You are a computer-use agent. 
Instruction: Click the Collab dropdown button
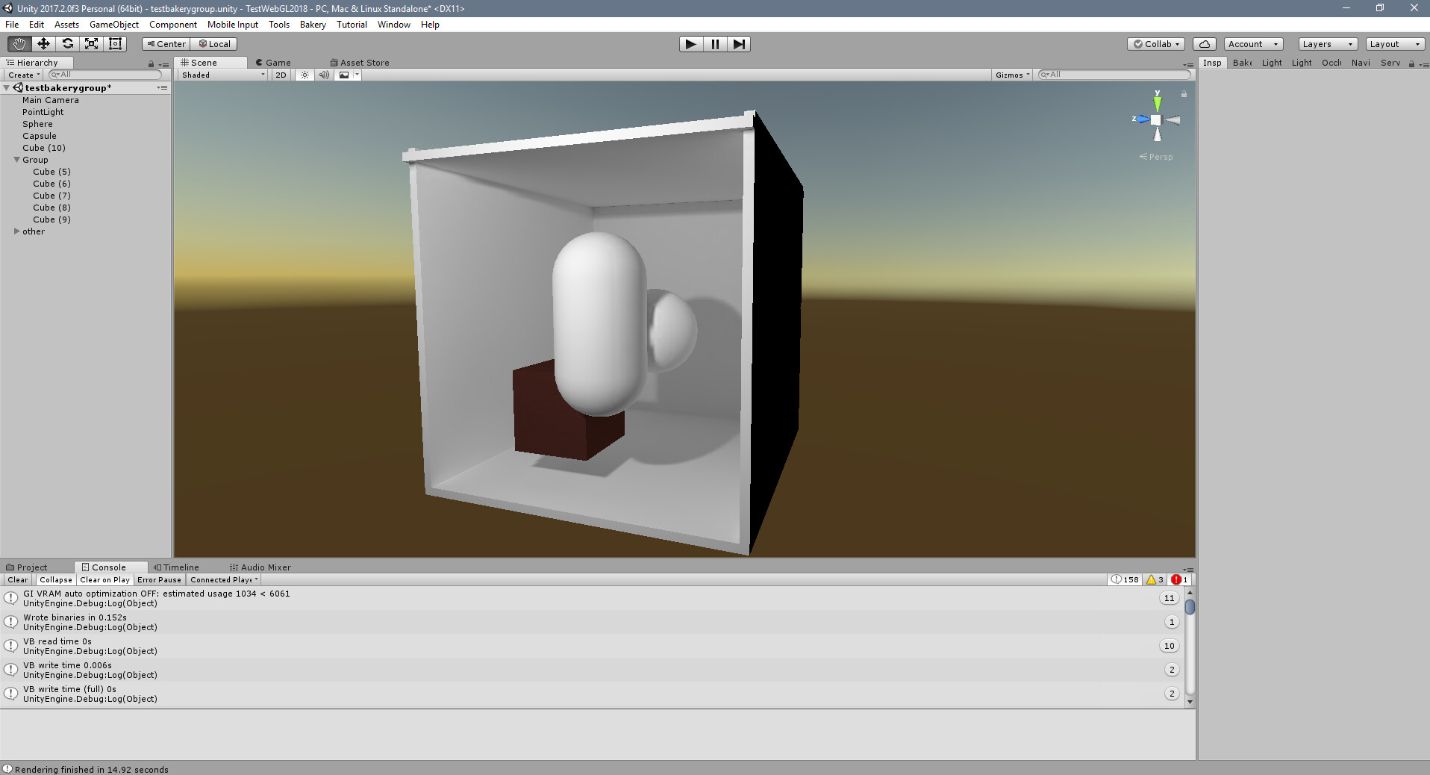coord(1156,43)
